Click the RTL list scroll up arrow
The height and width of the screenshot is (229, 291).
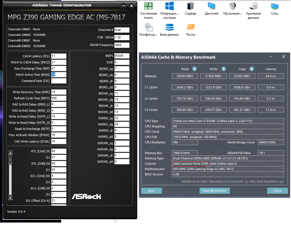click(x=10, y=153)
